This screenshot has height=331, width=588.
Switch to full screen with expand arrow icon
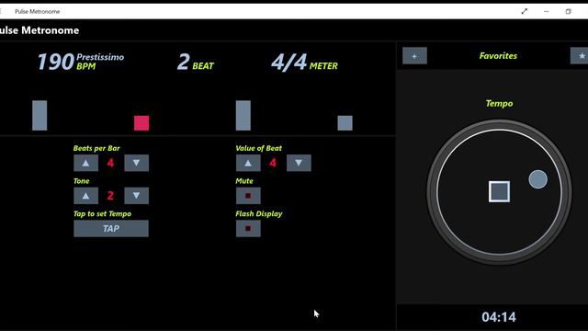525,11
